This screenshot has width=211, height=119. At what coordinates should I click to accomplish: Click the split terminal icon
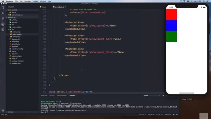(x=167, y=96)
